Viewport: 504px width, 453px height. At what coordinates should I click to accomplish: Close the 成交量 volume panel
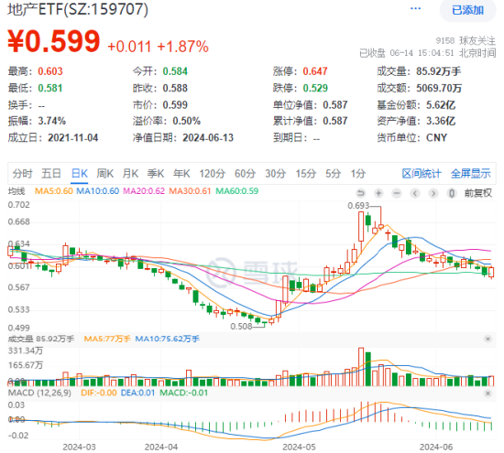pos(488,339)
